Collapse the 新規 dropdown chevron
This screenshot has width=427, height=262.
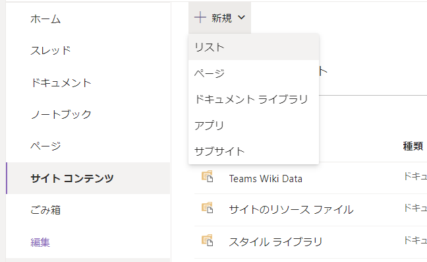241,18
